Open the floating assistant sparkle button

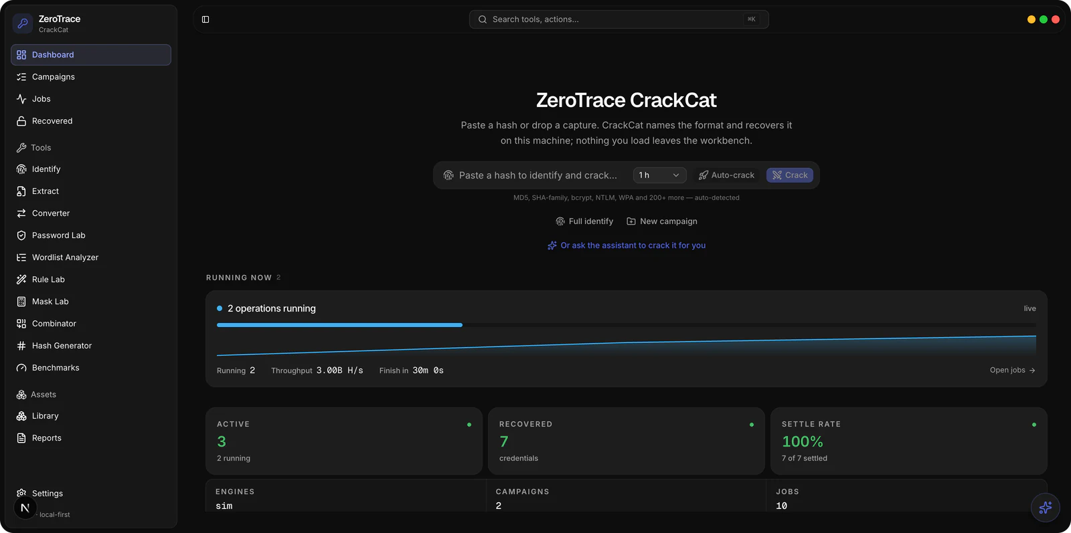[1046, 508]
